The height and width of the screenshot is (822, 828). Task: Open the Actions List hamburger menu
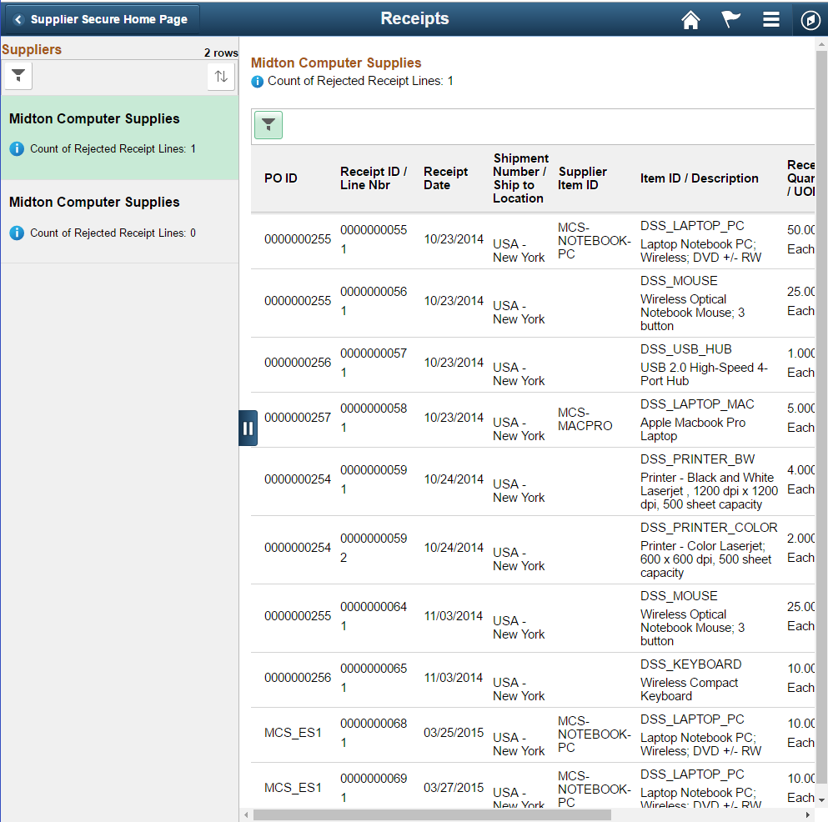[x=771, y=19]
